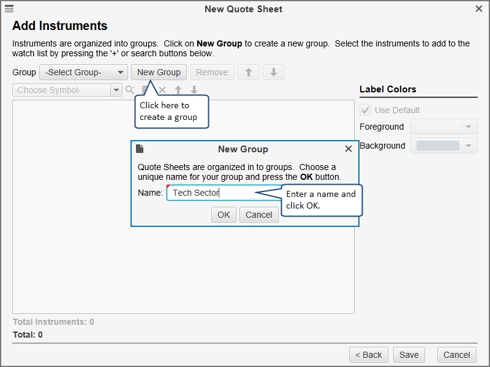Viewport: 490px width, 367px height.
Task: Close the New Group dialog
Action: 349,149
